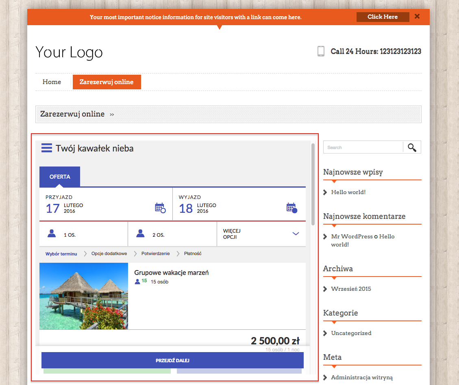Click the Archiwa heading
Screen dimensions: 459x385
coord(338,269)
